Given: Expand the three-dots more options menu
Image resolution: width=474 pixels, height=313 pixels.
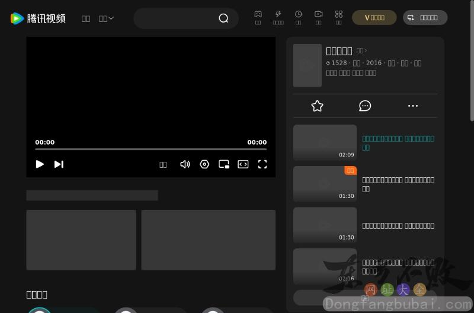Looking at the screenshot, I should [413, 106].
